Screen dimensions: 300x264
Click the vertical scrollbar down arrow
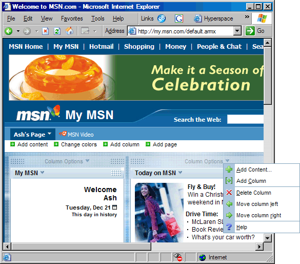[268, 238]
